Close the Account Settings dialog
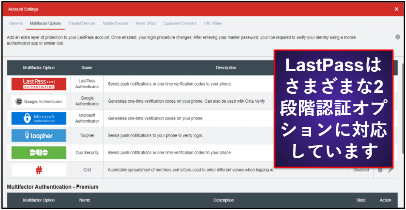Viewport: 406px width, 210px height. (x=396, y=9)
